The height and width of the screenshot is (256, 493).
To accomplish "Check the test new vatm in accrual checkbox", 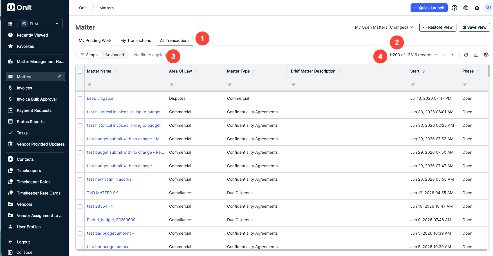I will [80, 180].
